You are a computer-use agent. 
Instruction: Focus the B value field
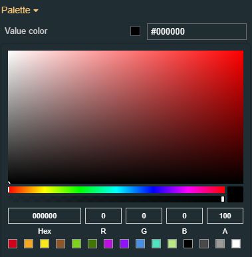(184, 216)
